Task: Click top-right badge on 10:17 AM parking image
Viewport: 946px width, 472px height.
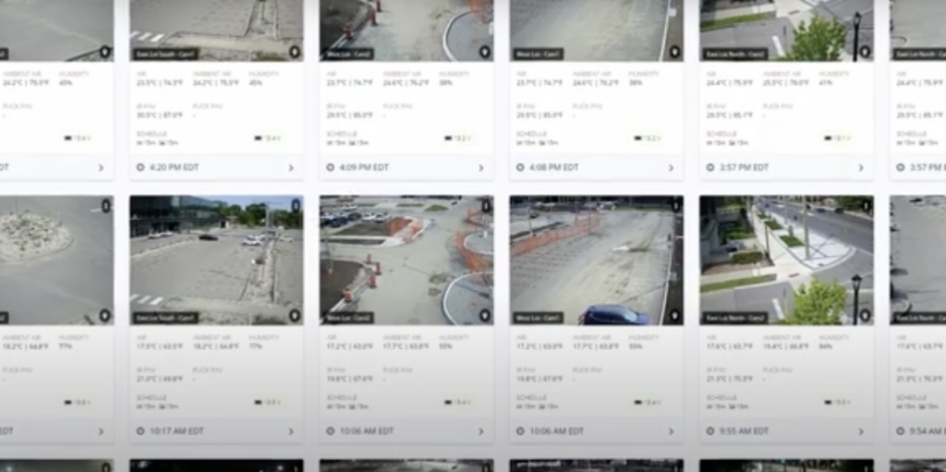Action: click(296, 205)
